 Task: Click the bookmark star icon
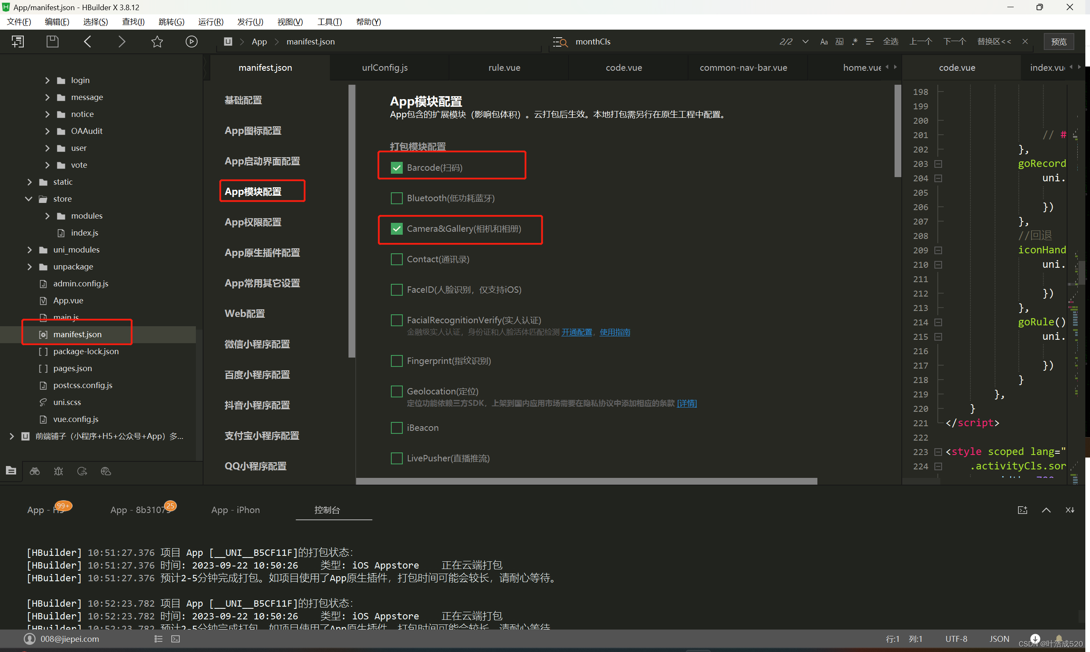coord(157,42)
